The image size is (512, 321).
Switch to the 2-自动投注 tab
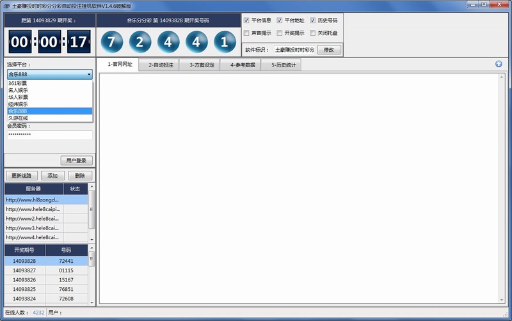pyautogui.click(x=161, y=65)
